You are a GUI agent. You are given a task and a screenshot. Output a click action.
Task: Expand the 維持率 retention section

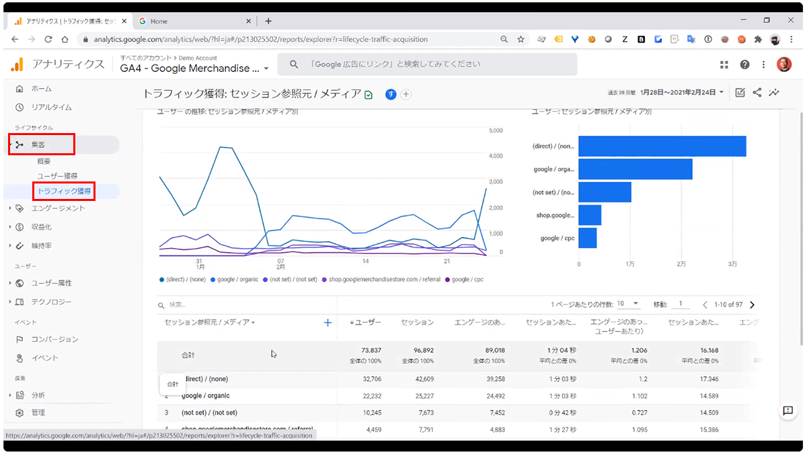tap(41, 246)
